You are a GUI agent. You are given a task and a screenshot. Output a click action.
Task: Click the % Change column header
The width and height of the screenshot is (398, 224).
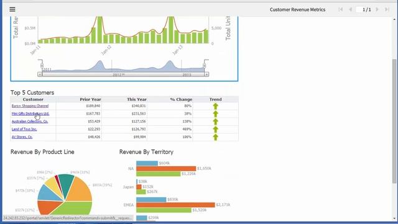pos(181,100)
